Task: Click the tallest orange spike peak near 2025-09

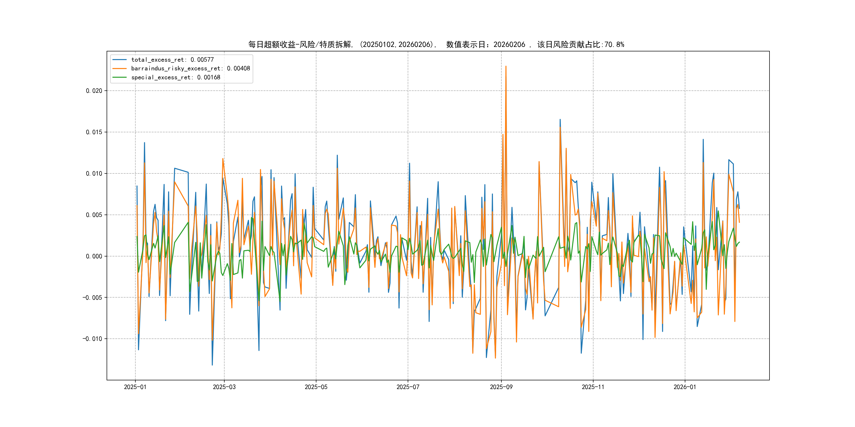Action: point(506,66)
